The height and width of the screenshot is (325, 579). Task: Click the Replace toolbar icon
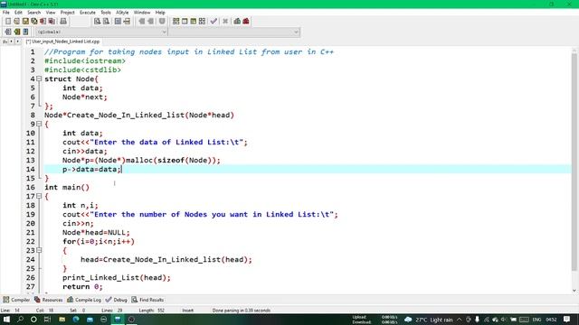(x=106, y=22)
